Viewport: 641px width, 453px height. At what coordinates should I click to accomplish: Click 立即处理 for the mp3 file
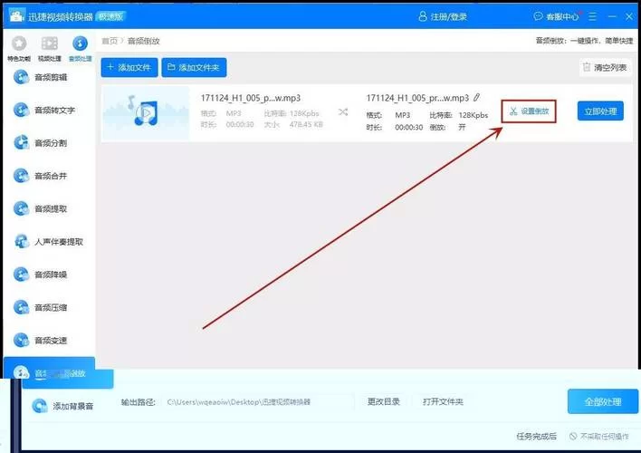pyautogui.click(x=600, y=111)
